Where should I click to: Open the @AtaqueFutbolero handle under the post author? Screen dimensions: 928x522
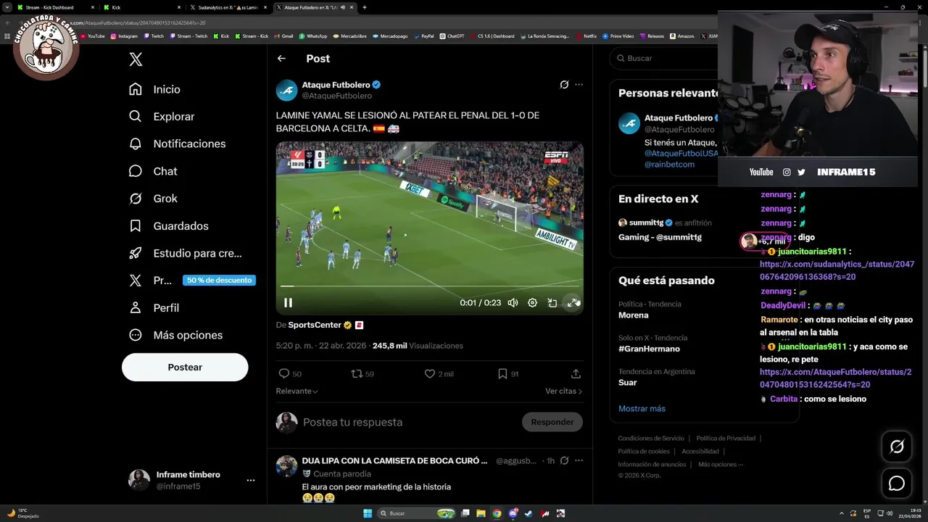click(x=337, y=96)
